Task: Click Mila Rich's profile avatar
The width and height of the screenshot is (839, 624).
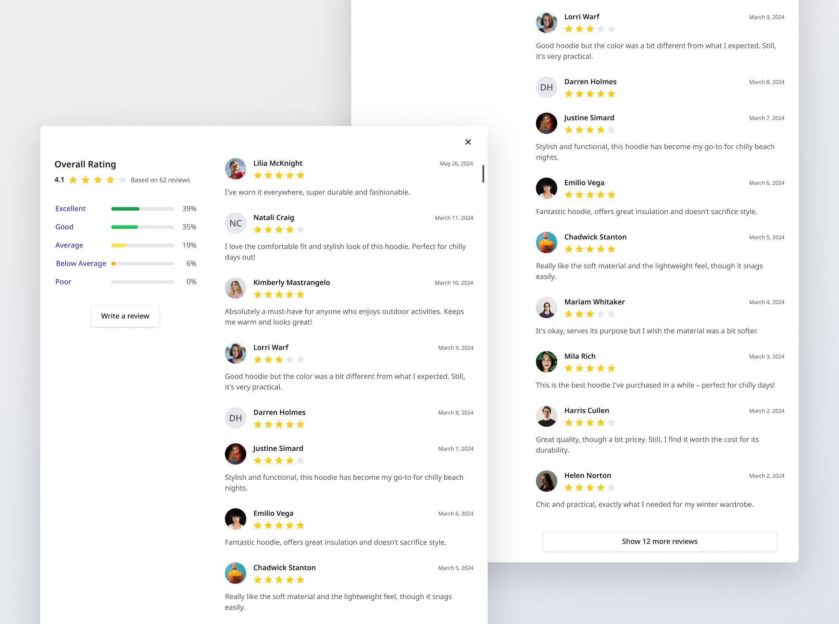Action: tap(547, 361)
